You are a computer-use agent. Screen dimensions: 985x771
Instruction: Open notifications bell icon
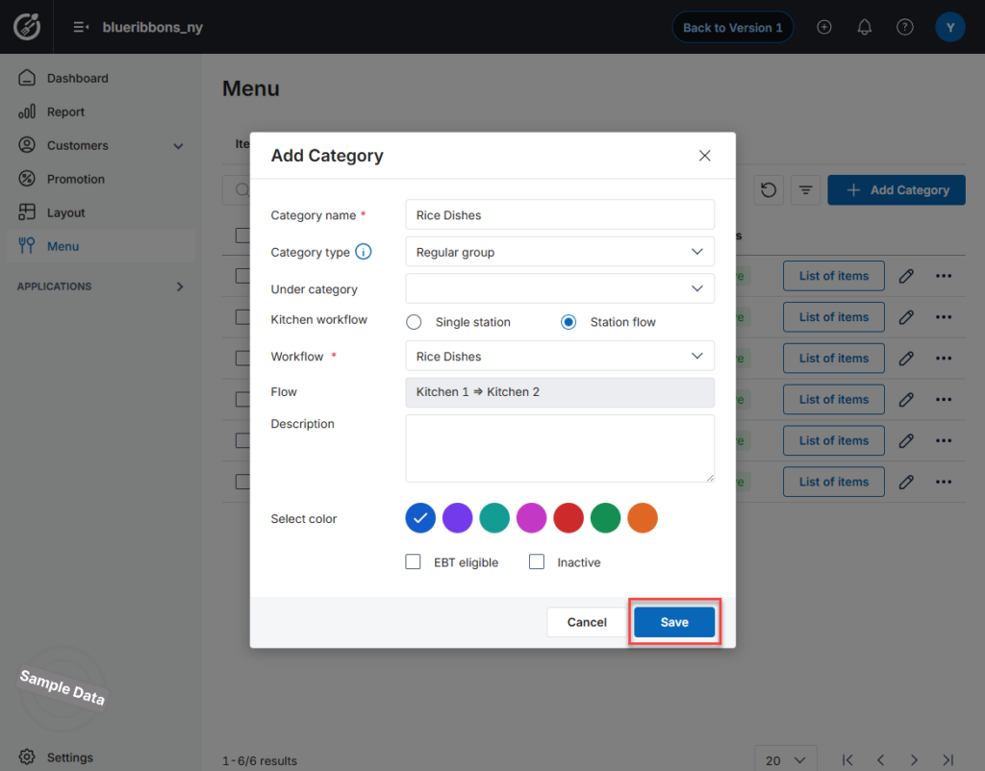tap(865, 27)
